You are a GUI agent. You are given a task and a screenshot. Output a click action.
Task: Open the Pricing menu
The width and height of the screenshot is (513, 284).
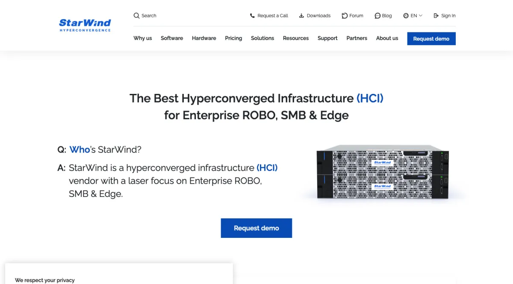coord(233,38)
